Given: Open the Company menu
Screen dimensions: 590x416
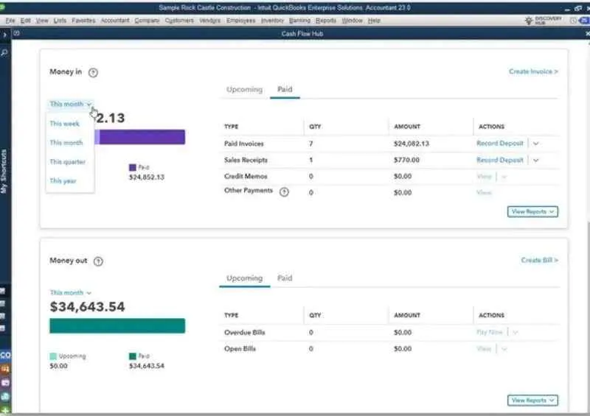Looking at the screenshot, I should pos(147,21).
